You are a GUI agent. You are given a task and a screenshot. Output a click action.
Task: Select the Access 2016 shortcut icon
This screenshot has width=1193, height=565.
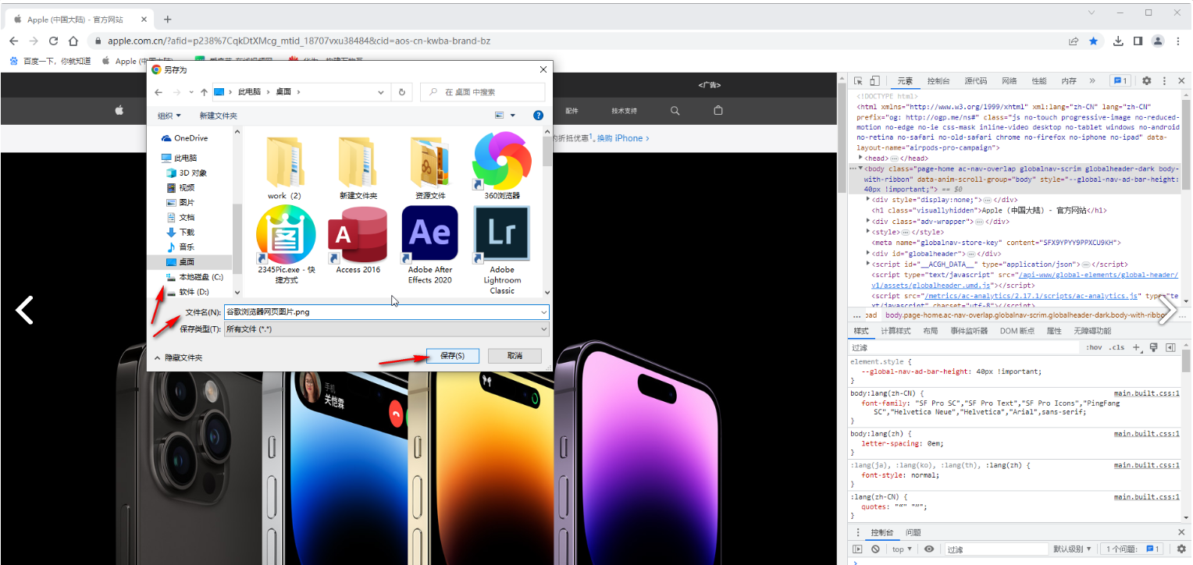(358, 239)
